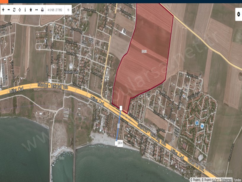This screenshot has width=242, height=182.
Task: Print the map using printer icon
Action: coord(42,10)
